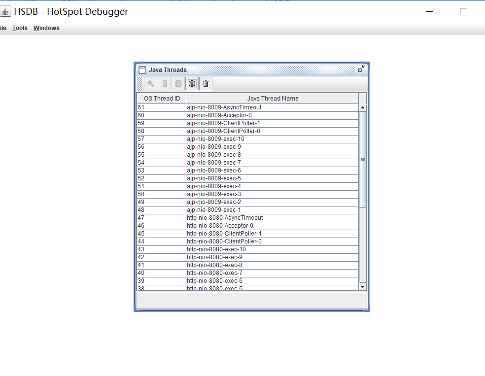485x376 pixels.
Task: Select thread ajp-nio-8009-exec-2
Action: [273, 202]
